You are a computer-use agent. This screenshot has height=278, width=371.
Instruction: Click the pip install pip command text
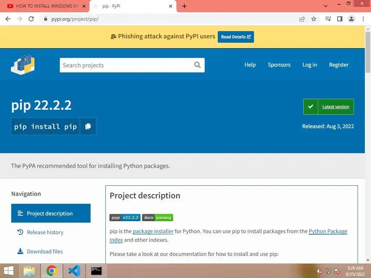(x=45, y=126)
